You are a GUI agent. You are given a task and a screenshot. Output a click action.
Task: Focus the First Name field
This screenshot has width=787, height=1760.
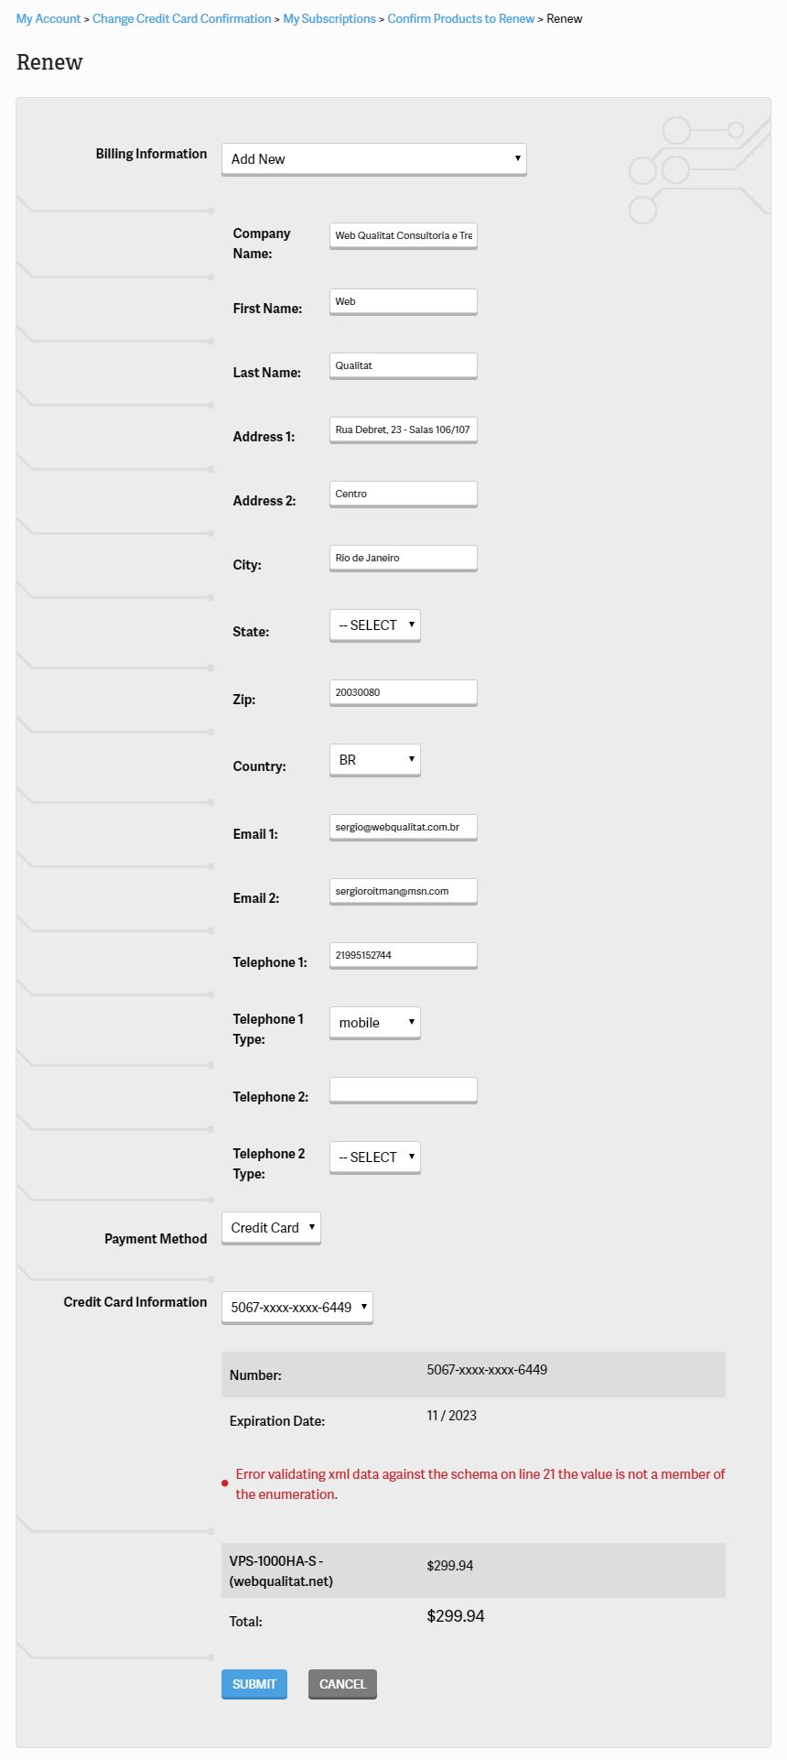pos(403,301)
